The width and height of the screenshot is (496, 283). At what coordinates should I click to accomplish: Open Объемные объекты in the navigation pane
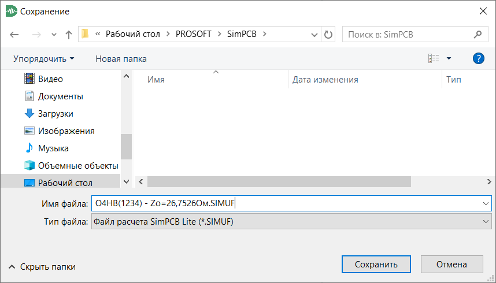(x=78, y=166)
